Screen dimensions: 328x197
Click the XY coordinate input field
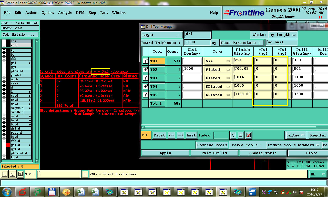(59, 174)
